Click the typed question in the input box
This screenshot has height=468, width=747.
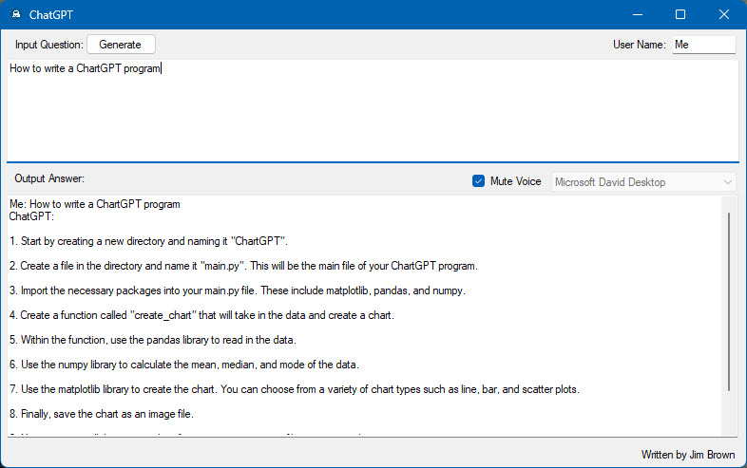[x=85, y=68]
